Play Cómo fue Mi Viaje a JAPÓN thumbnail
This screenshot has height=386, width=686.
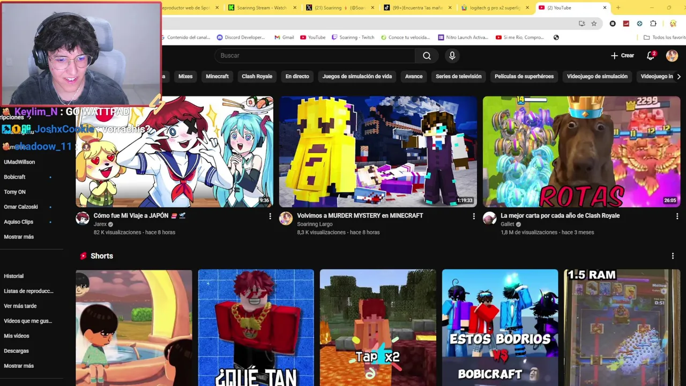point(175,152)
